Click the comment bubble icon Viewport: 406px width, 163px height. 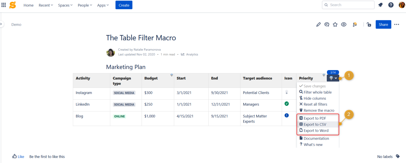click(x=327, y=24)
